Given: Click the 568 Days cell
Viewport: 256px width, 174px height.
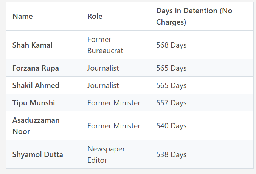Looking at the screenshot, I should tap(171, 45).
